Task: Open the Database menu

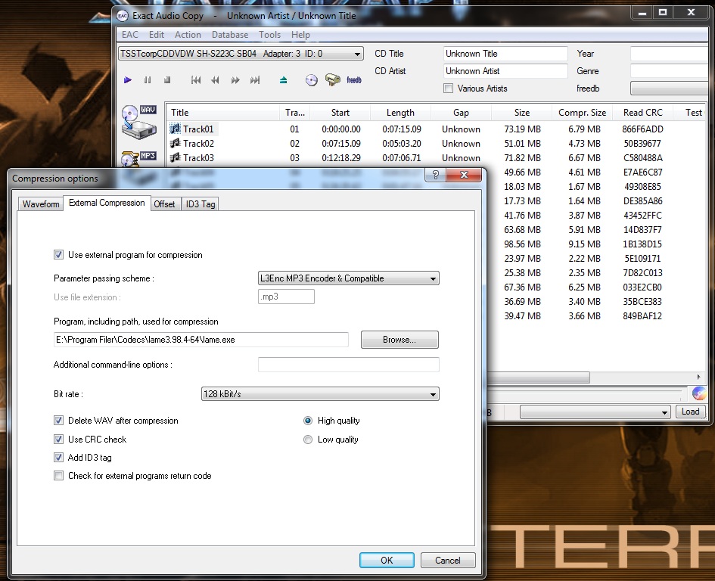Action: [230, 35]
